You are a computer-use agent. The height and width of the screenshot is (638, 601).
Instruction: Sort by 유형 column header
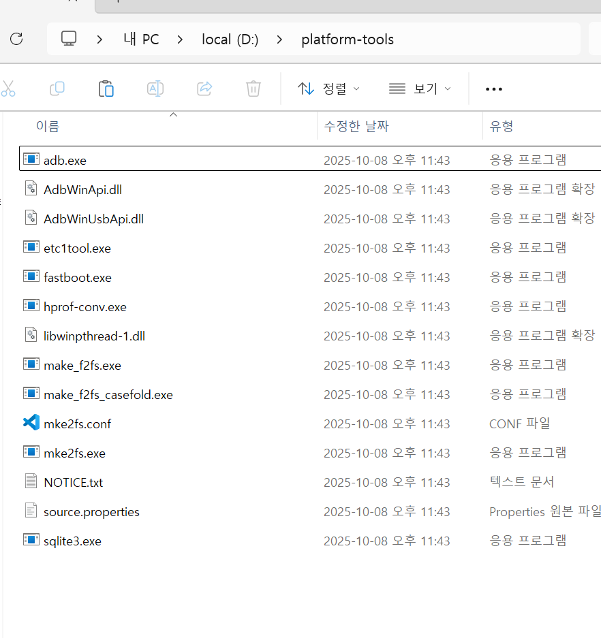[502, 126]
